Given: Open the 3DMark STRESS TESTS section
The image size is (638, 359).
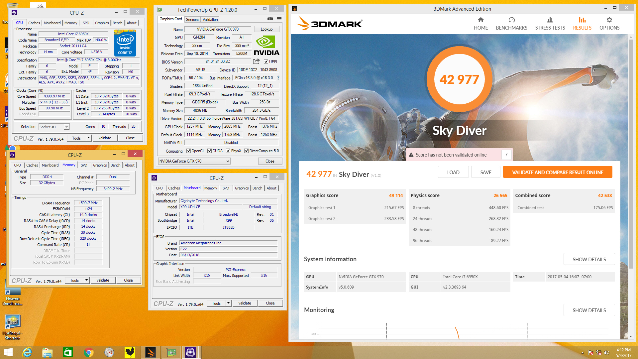Looking at the screenshot, I should click(x=550, y=24).
